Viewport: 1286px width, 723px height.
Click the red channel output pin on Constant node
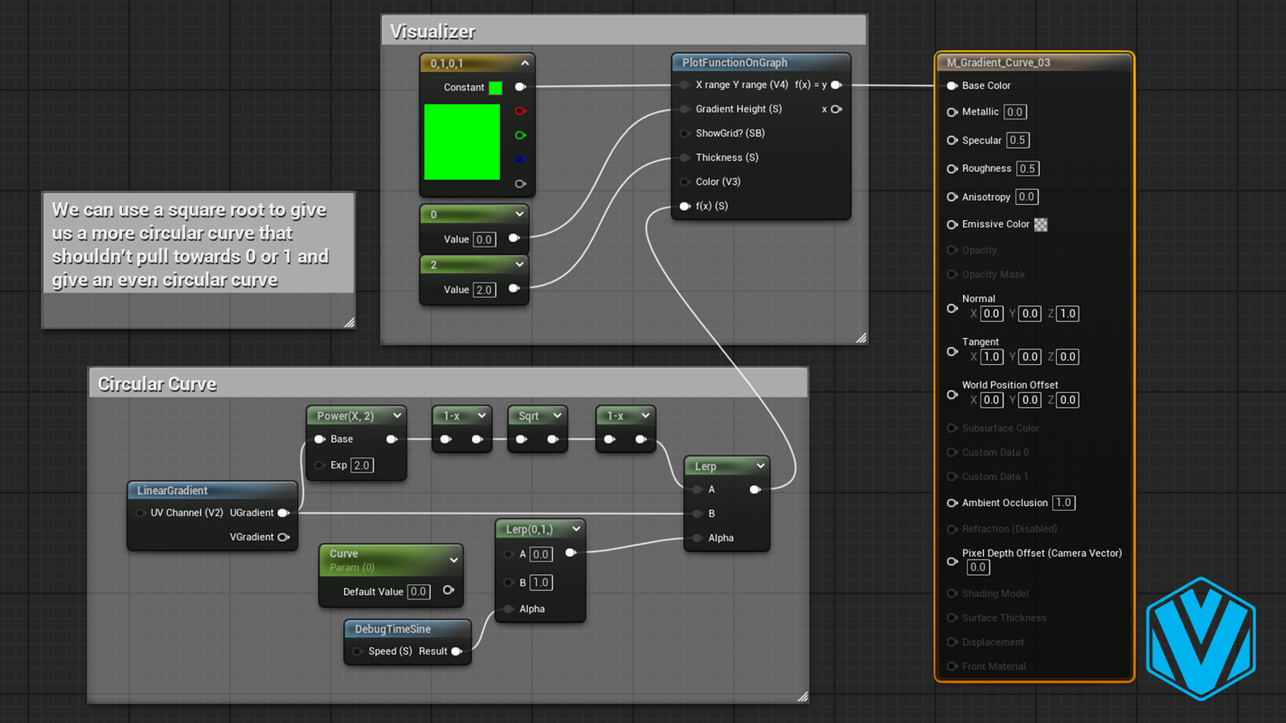520,111
